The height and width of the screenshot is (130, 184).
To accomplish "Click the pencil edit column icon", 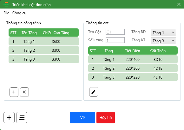I will [94, 92].
